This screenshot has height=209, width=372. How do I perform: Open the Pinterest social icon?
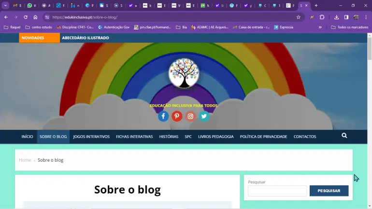(x=177, y=116)
